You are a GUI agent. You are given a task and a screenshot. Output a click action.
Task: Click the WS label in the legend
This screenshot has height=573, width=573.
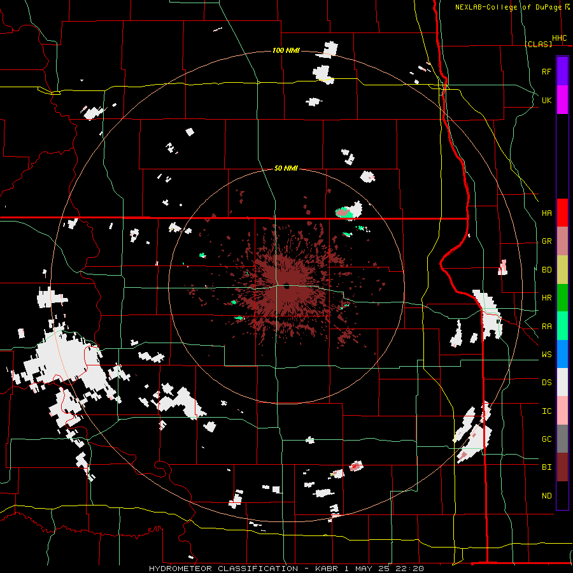(x=546, y=354)
